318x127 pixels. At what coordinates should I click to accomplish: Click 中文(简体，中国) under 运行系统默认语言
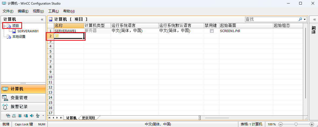[181, 31]
